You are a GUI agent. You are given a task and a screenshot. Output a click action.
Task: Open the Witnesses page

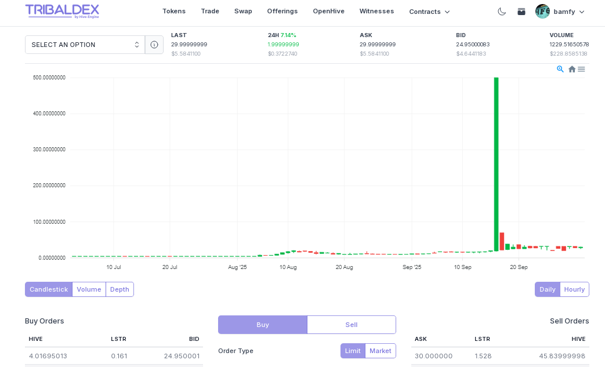pyautogui.click(x=376, y=11)
